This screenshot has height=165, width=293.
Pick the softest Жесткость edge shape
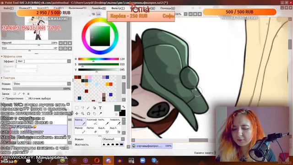(x=104, y=144)
